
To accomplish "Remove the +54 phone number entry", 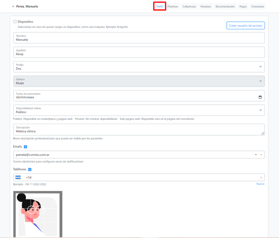I will pos(261,177).
